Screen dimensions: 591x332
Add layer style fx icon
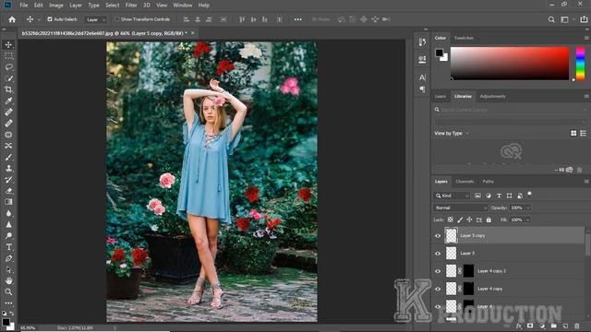pos(519,326)
